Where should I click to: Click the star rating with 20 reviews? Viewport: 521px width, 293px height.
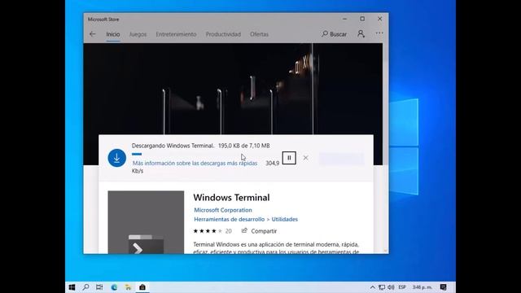tap(212, 231)
